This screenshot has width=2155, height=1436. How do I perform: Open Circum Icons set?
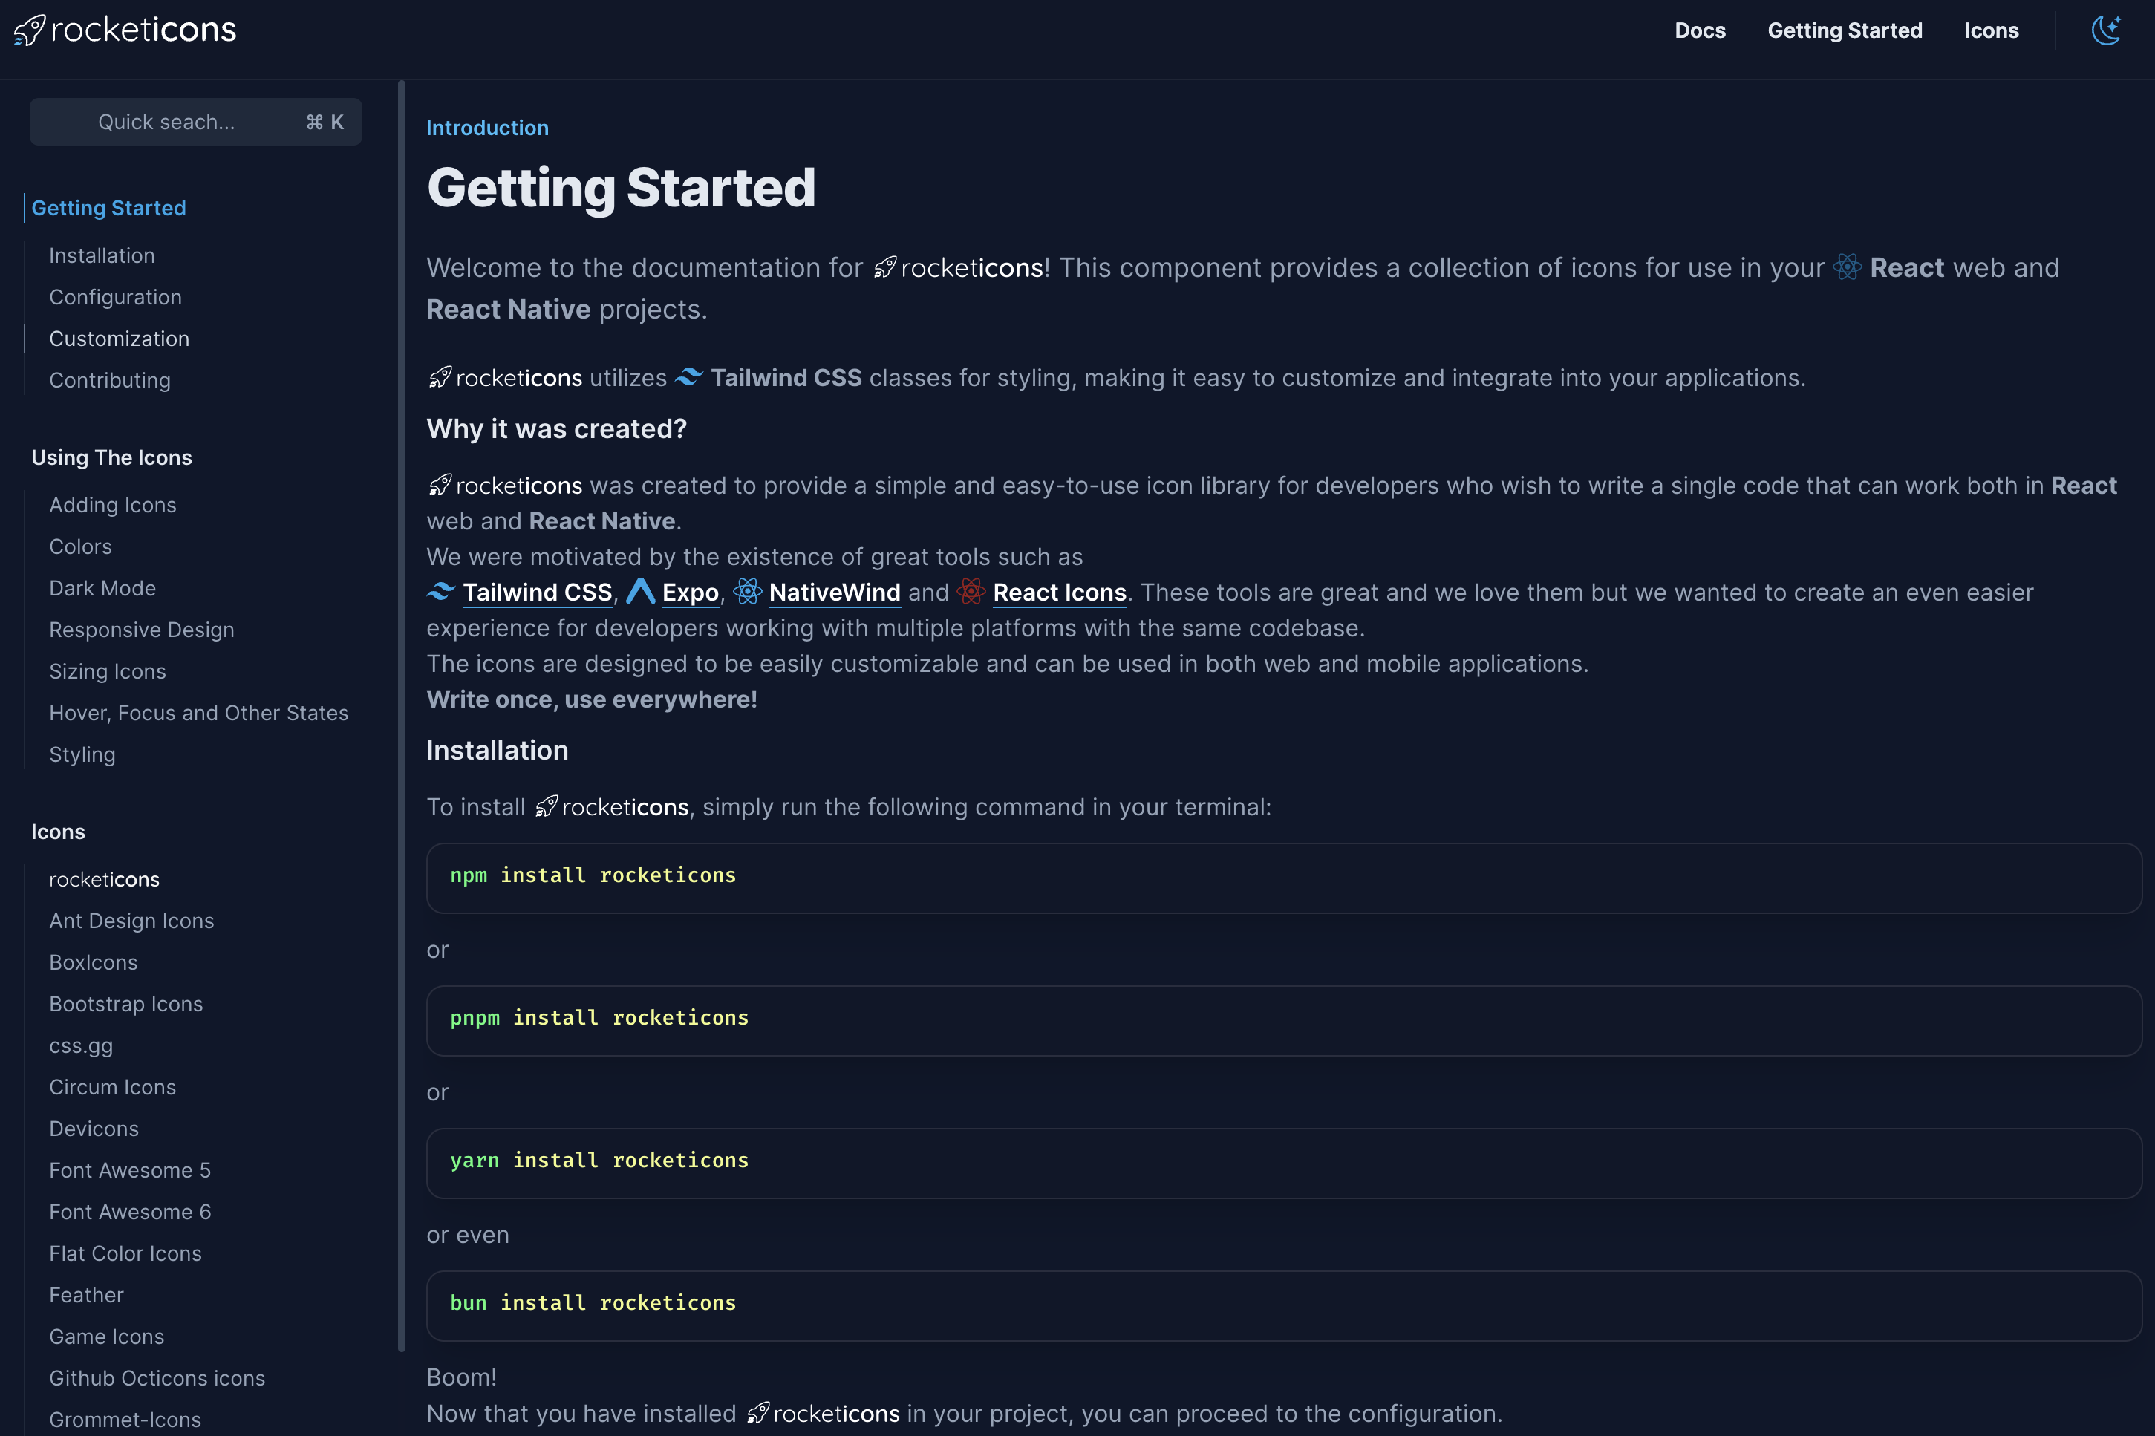coord(113,1087)
